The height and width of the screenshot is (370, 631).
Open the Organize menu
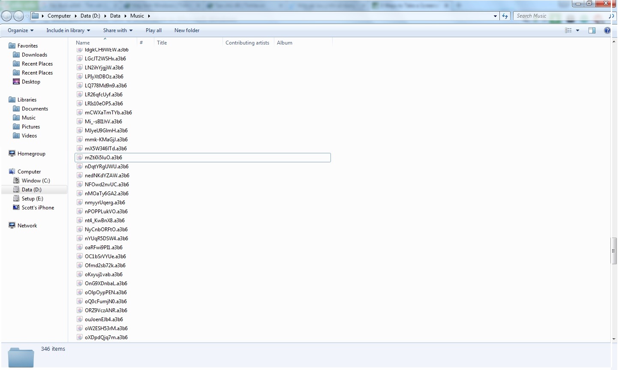[21, 30]
